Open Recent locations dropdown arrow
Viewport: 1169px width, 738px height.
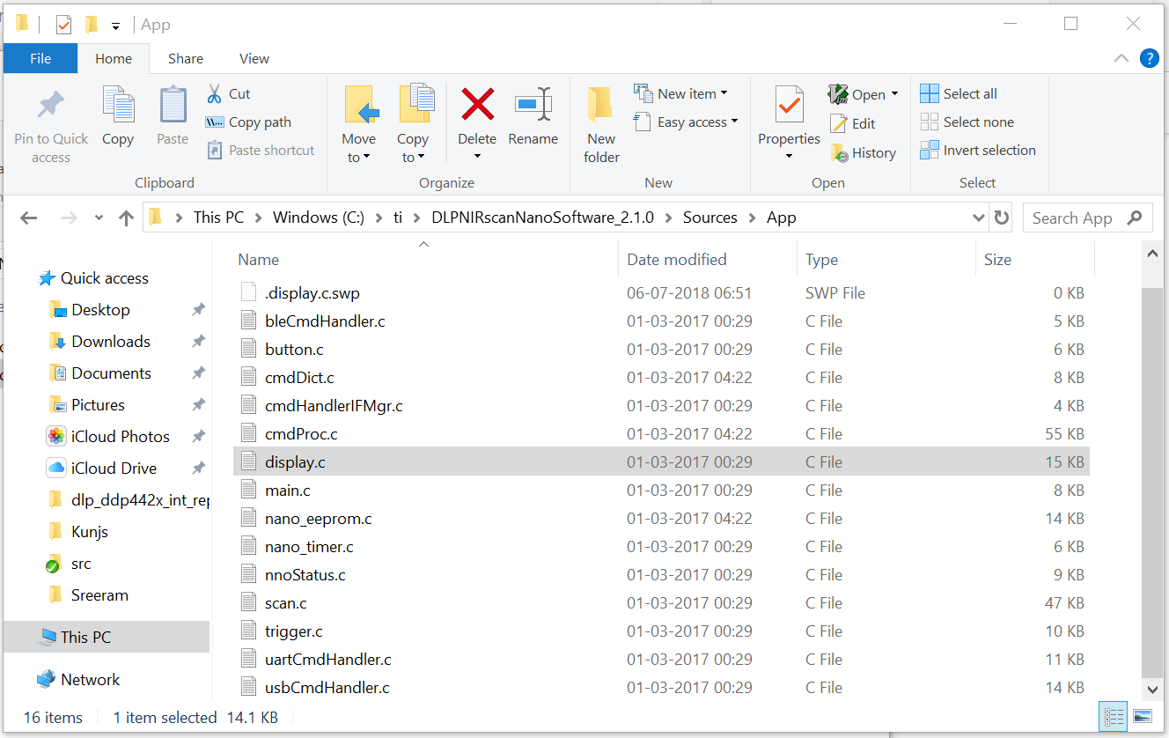99,218
